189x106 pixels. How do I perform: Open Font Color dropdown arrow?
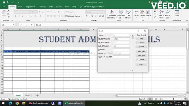pos(43,16)
